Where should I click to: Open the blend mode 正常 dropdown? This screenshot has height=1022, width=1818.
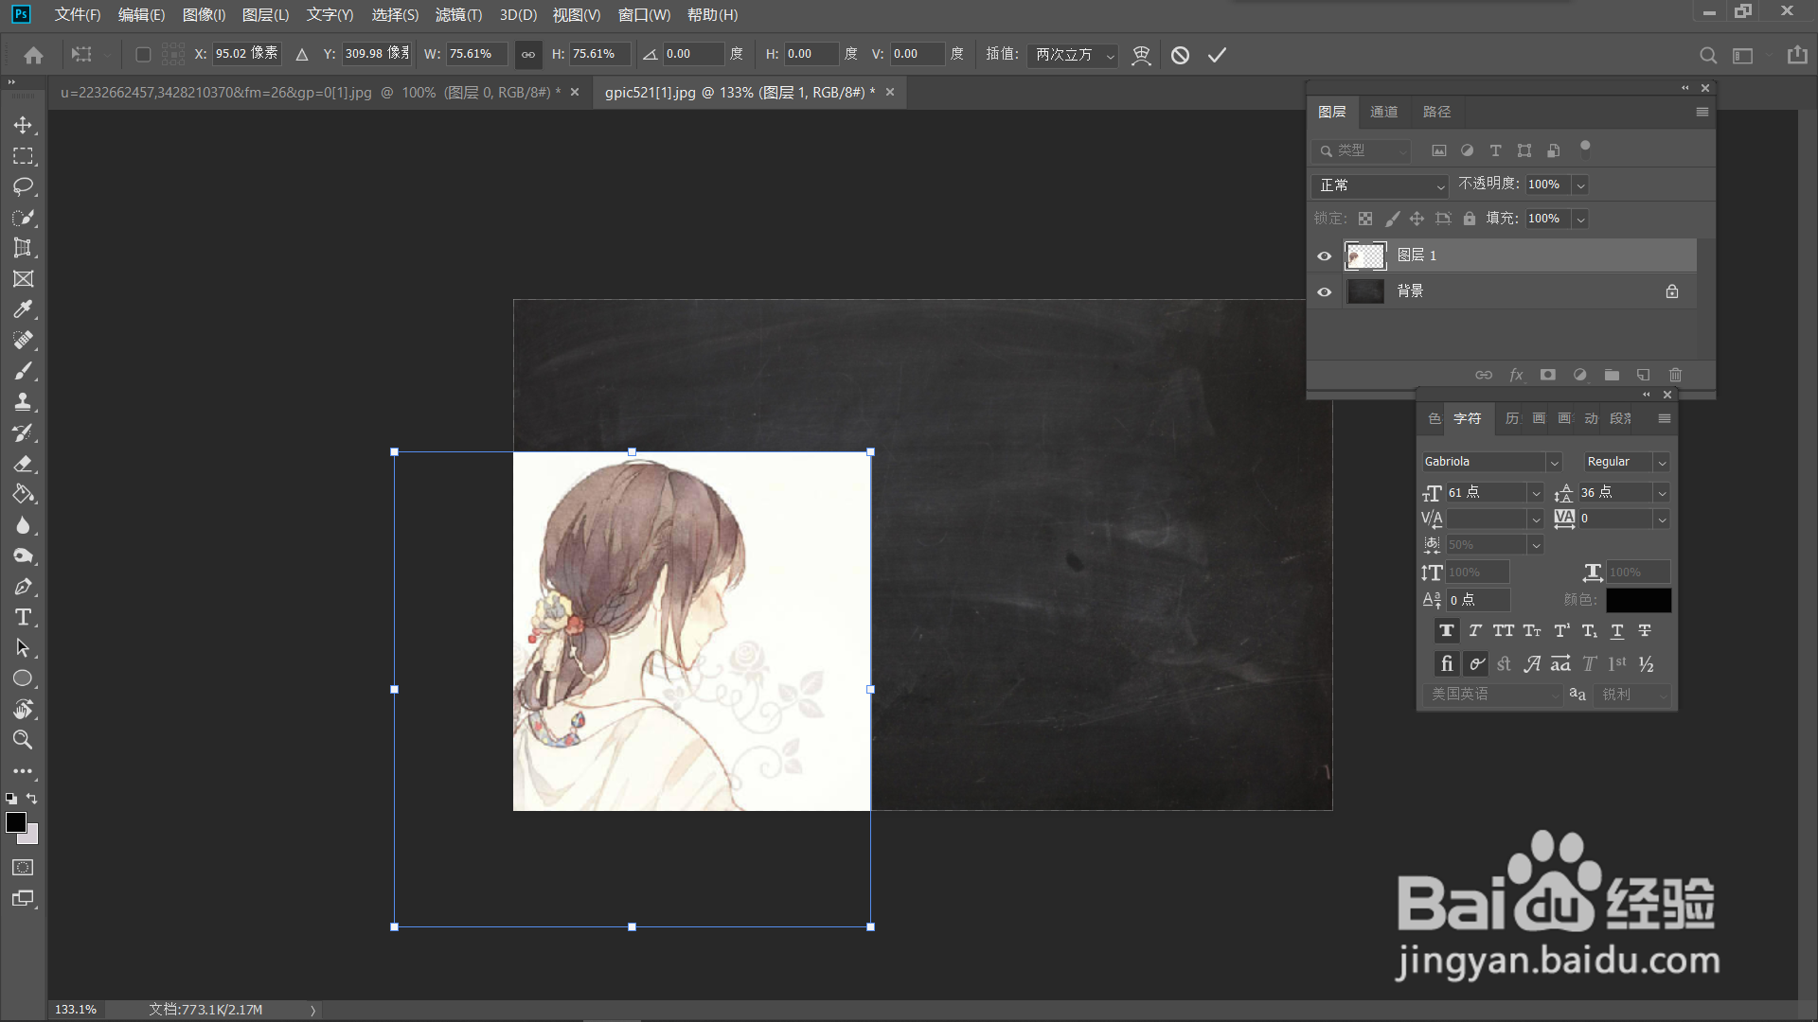click(x=1381, y=185)
